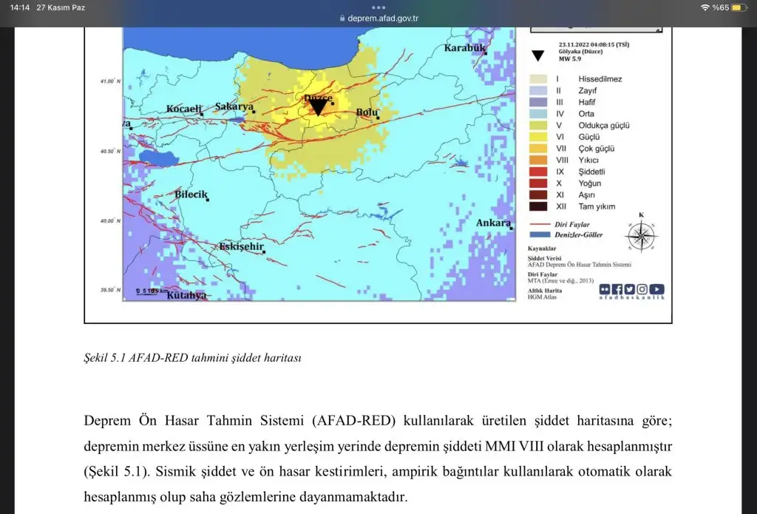Click the compass rose on the map
757x514 pixels.
(x=641, y=235)
